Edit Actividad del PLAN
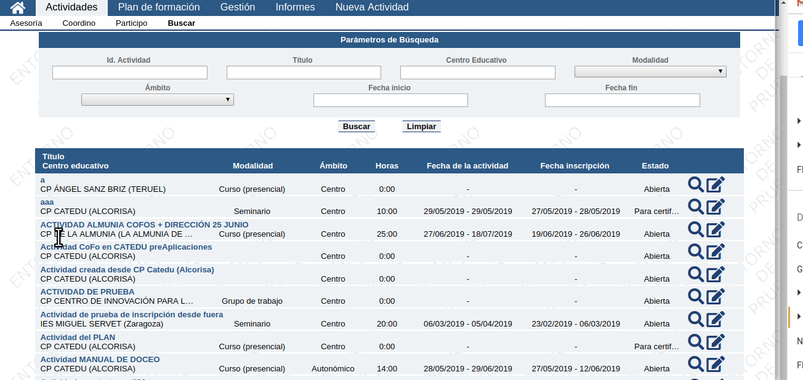 pyautogui.click(x=716, y=342)
